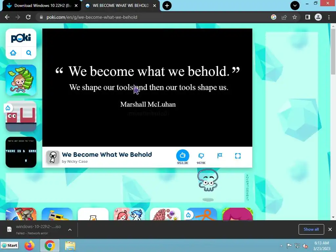336x252 pixels.
Task: Open the pink and blue characters game thumbnail
Action: pos(129,214)
